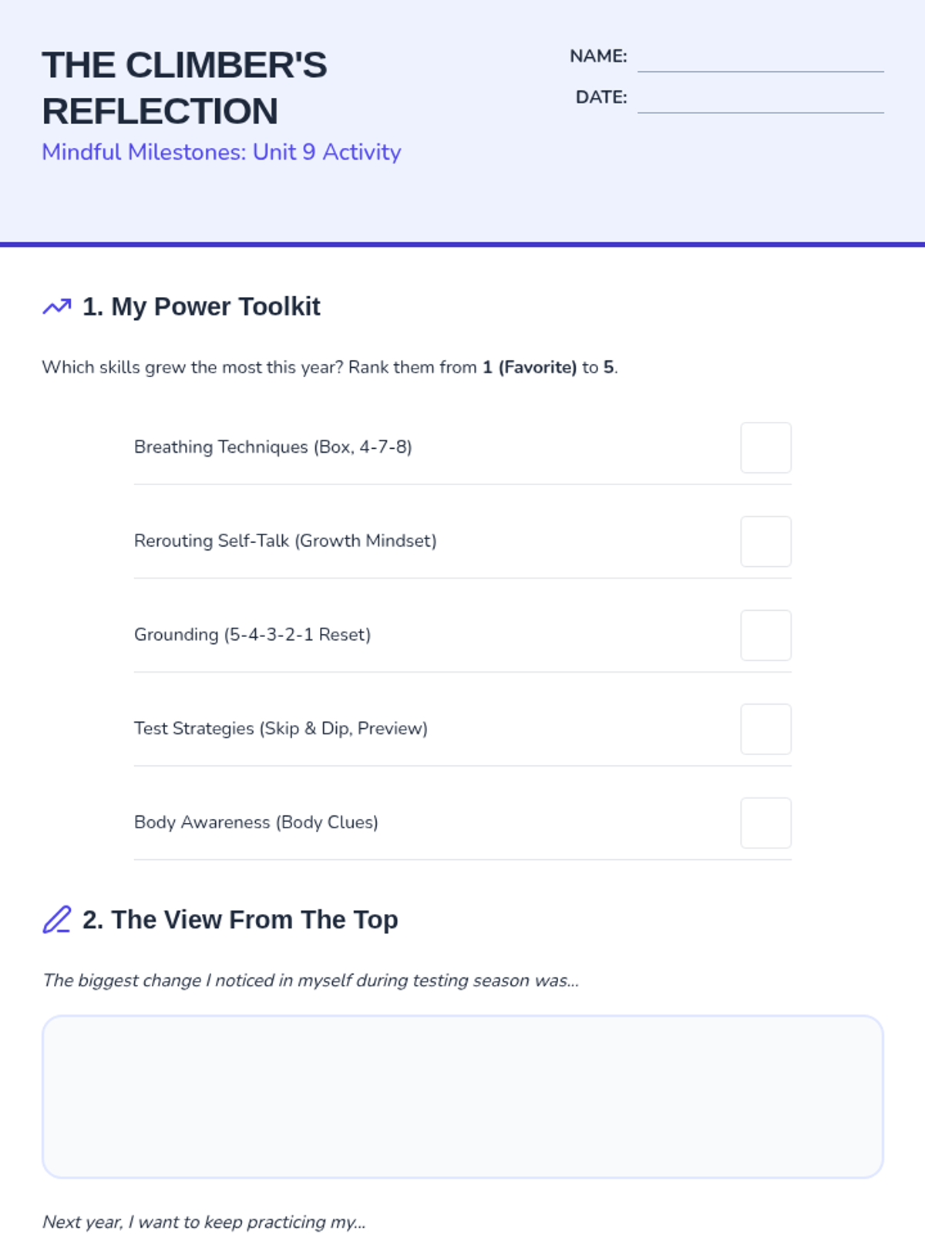Click the DATE line field
This screenshot has height=1234, width=925.
click(760, 99)
